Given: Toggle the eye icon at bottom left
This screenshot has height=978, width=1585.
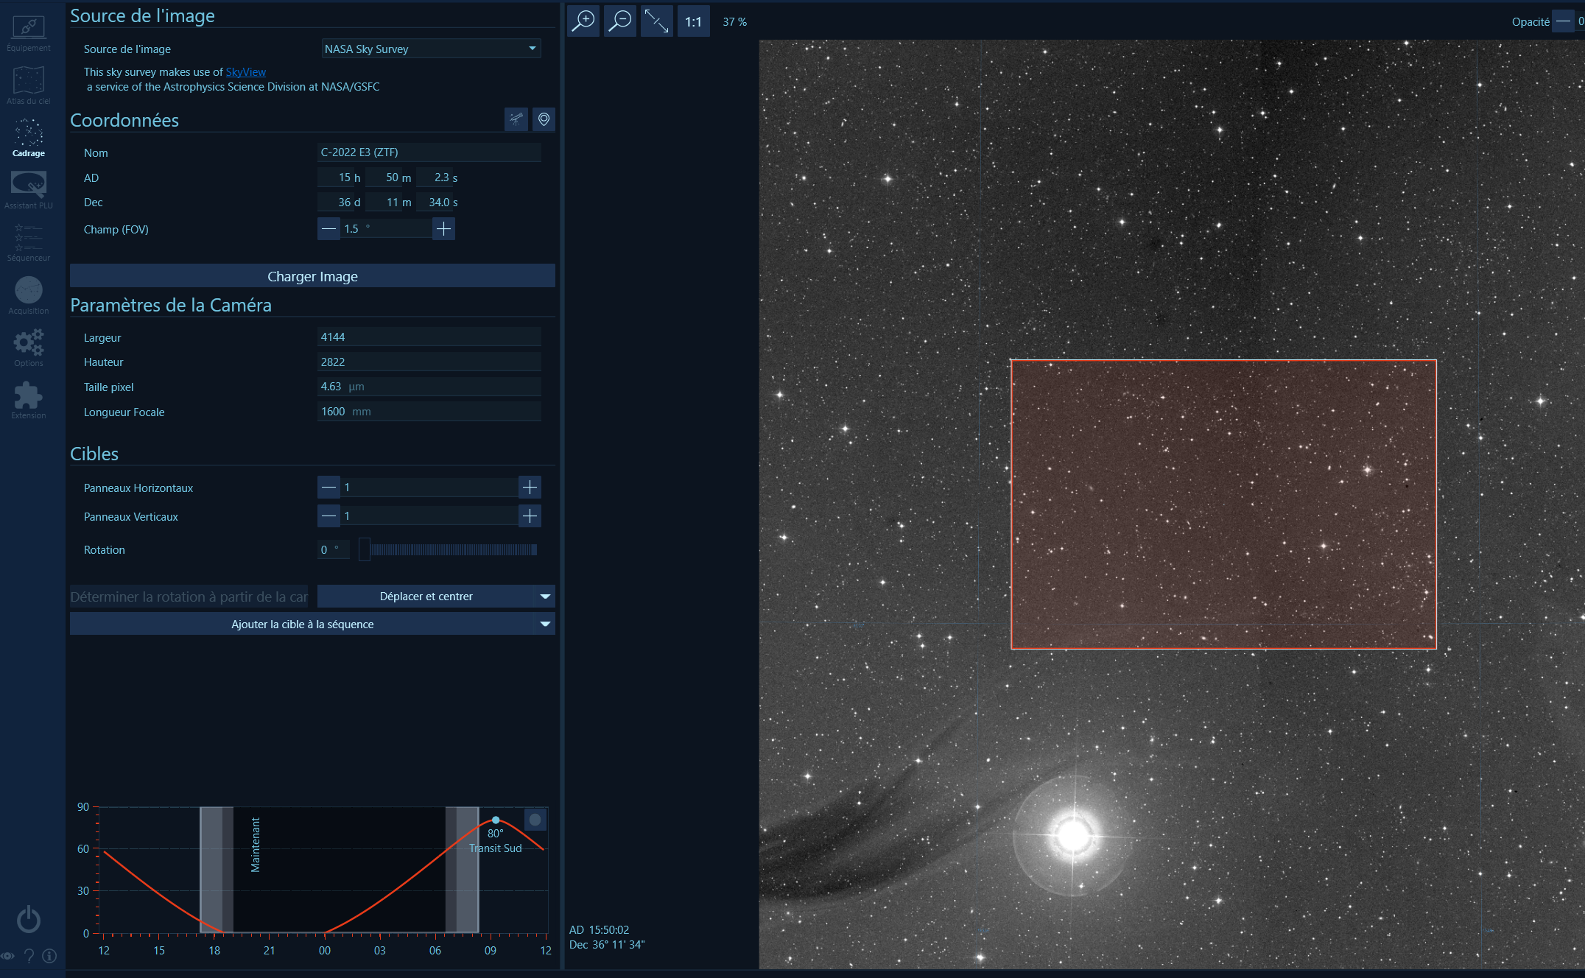Looking at the screenshot, I should pyautogui.click(x=7, y=956).
